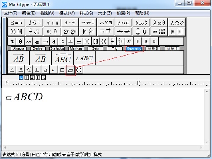Screen dimensions: 212x159
Task: Open the summation templates palette
Action: coord(70,31)
